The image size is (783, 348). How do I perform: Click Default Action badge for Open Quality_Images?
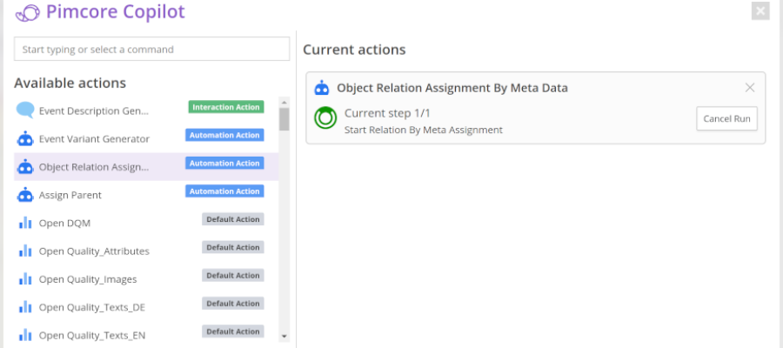click(232, 275)
